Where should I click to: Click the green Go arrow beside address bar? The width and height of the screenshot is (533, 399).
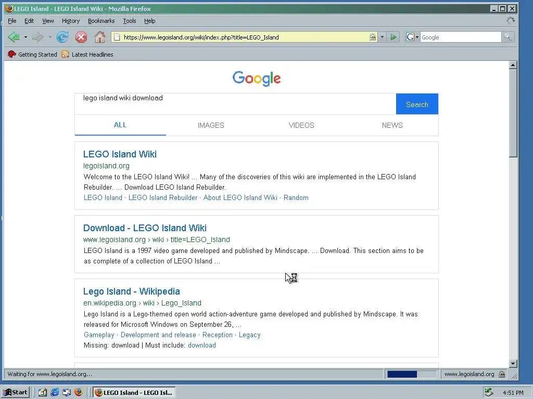click(394, 37)
